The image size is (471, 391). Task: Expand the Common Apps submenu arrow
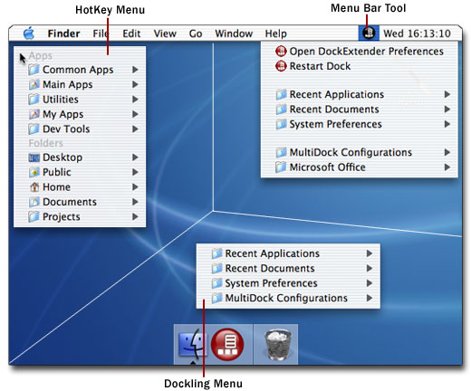(x=135, y=70)
